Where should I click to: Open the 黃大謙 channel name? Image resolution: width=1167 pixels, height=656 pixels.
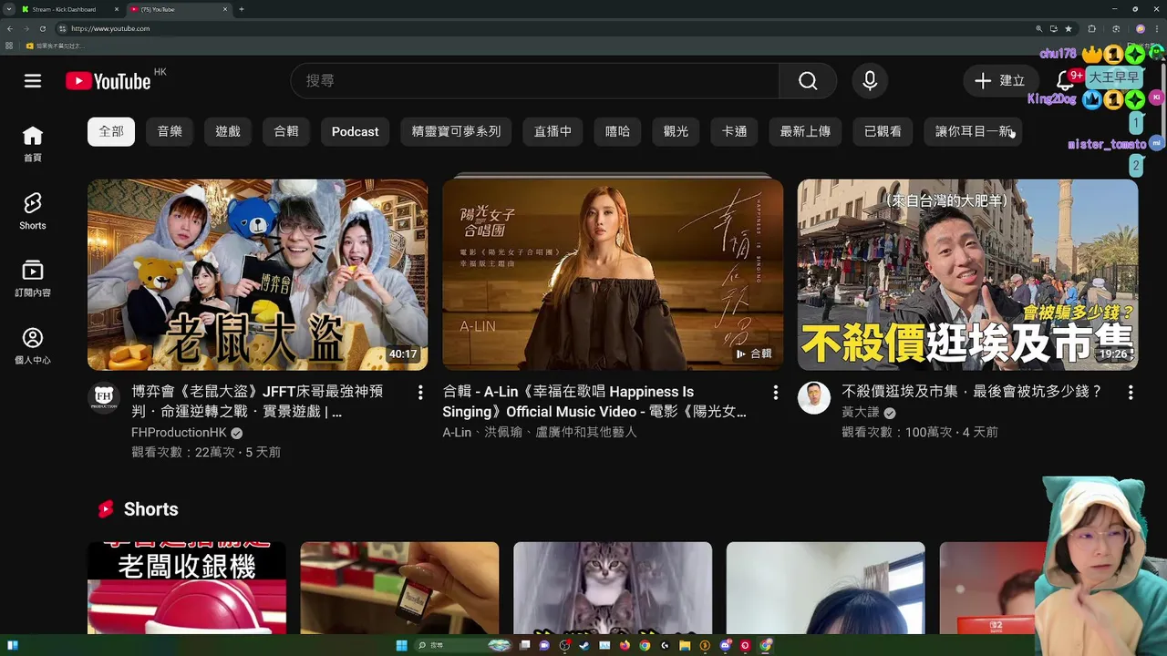click(861, 412)
